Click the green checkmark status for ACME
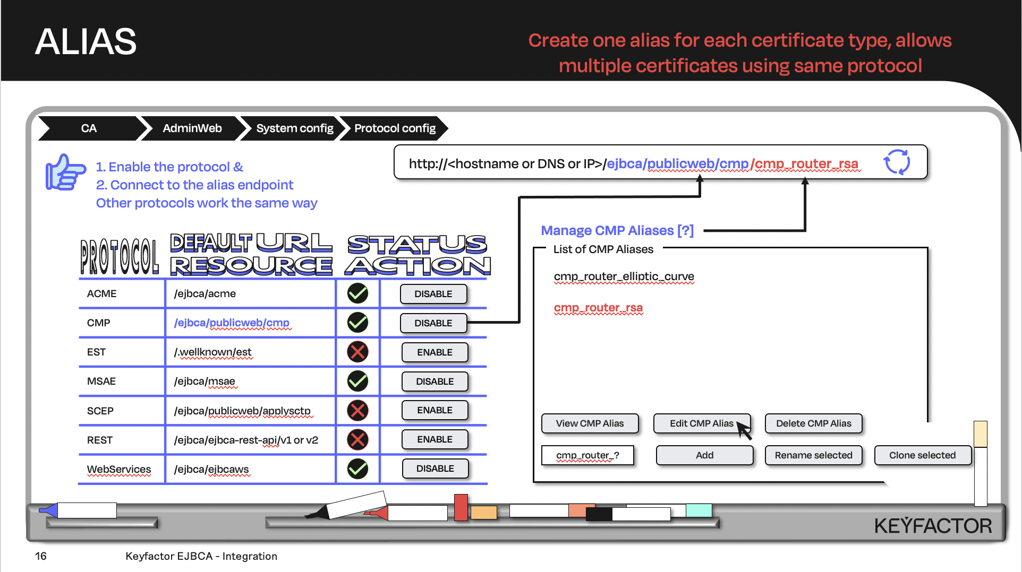This screenshot has height=572, width=1022. 357,293
